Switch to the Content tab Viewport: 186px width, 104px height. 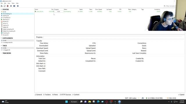76,94
